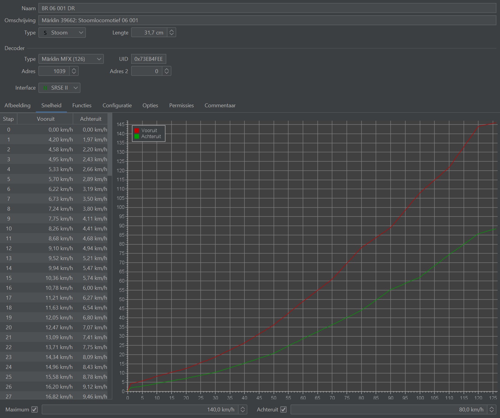Screen dimensions: 500x418
Task: Click the Adres value field 1039
Action: [x=54, y=71]
